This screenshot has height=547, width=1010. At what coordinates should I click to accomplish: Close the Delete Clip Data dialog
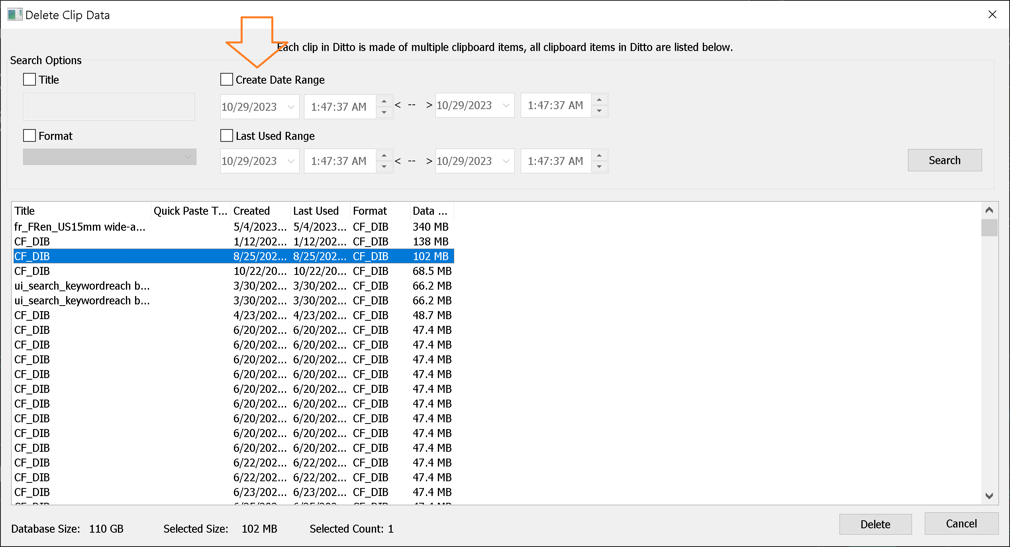[x=992, y=15]
